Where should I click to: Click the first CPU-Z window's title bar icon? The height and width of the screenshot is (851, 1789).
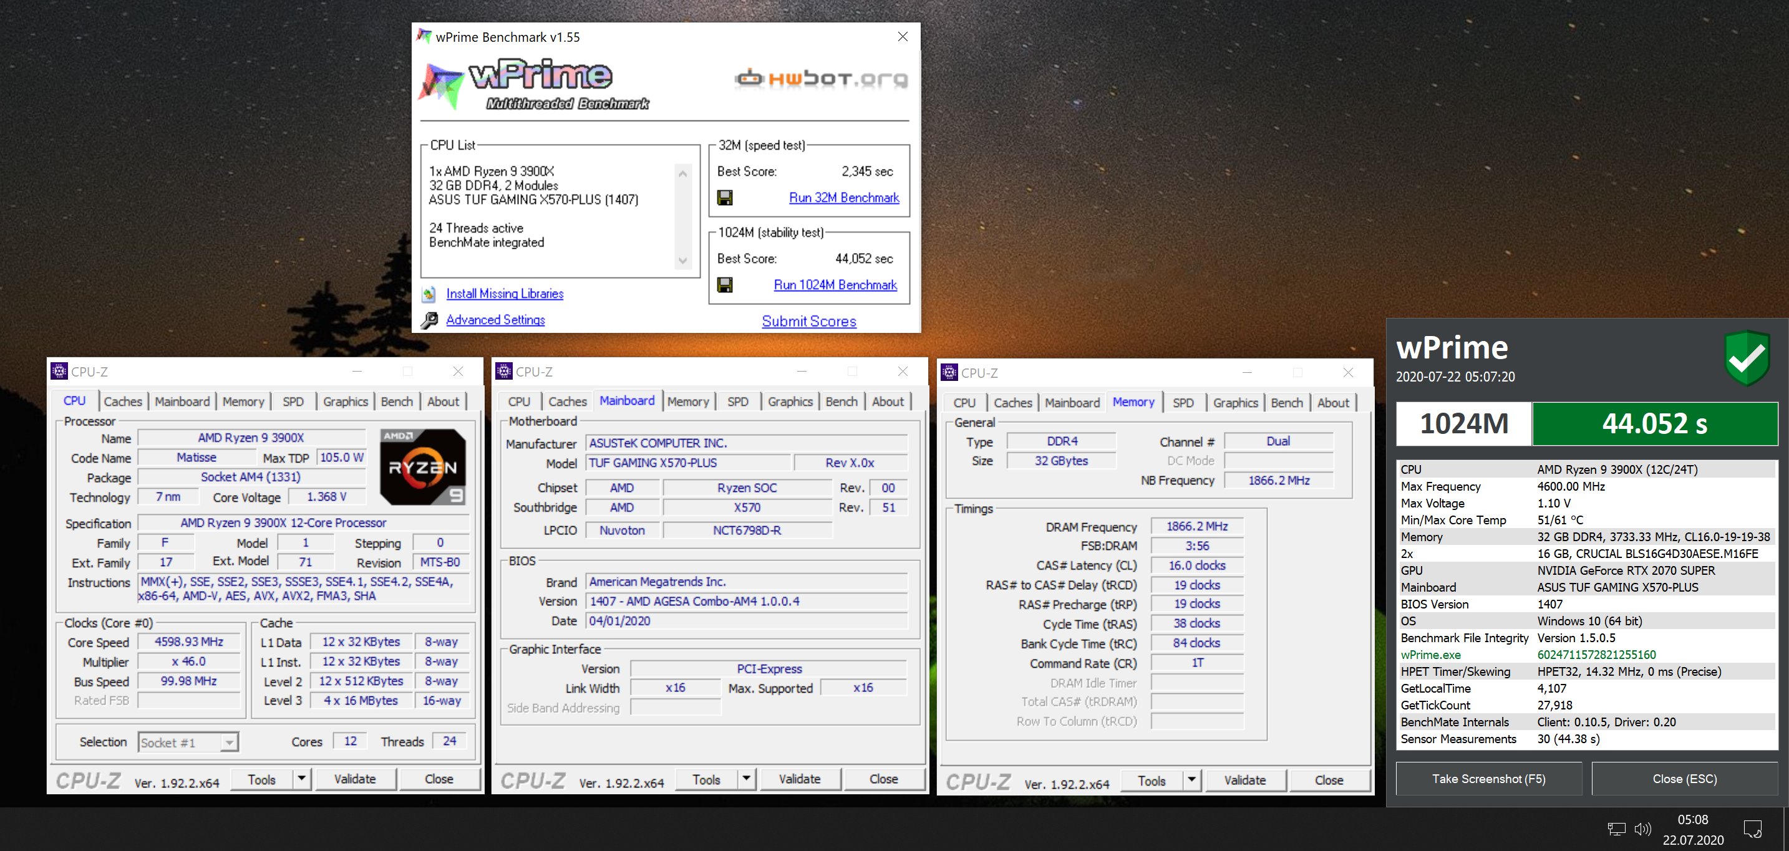click(x=60, y=372)
